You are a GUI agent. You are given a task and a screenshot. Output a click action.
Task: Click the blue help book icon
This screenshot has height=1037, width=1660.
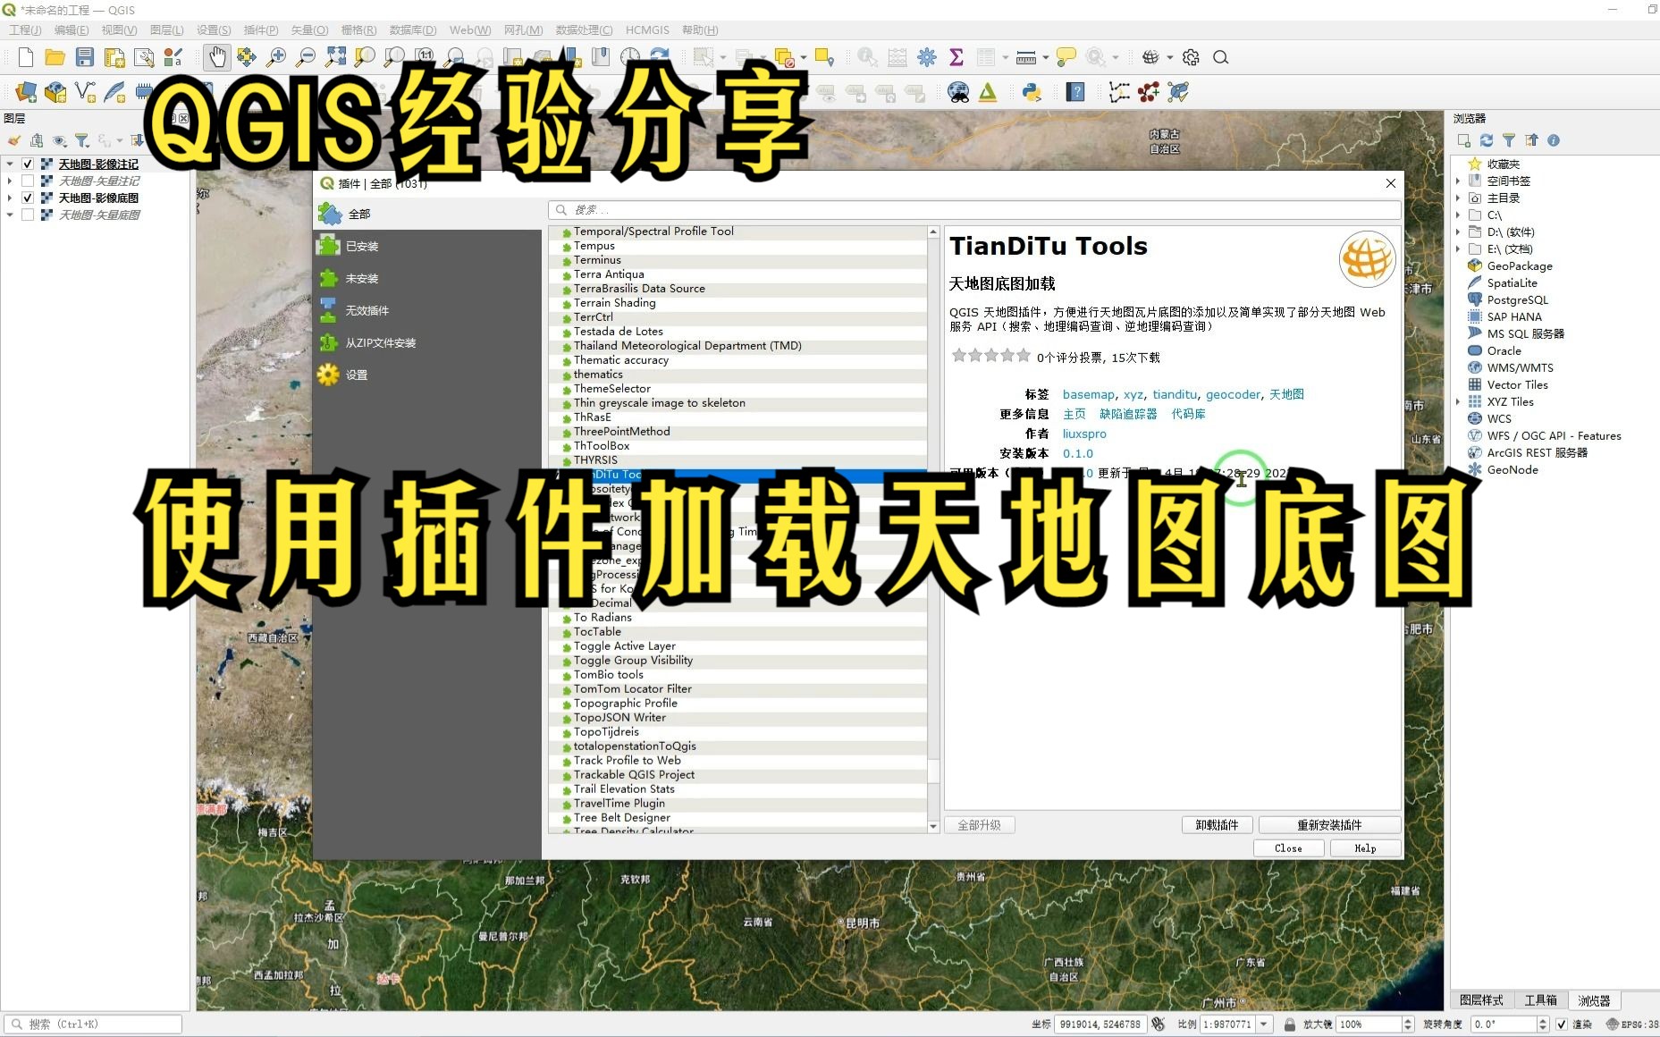click(x=1075, y=92)
